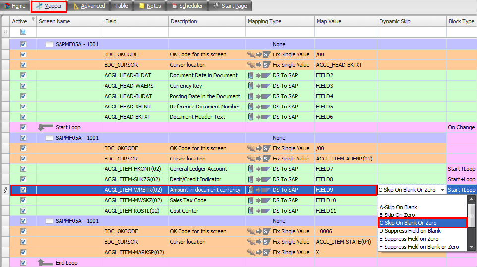
Task: Sort by Screen Name column header
Action: [69, 21]
